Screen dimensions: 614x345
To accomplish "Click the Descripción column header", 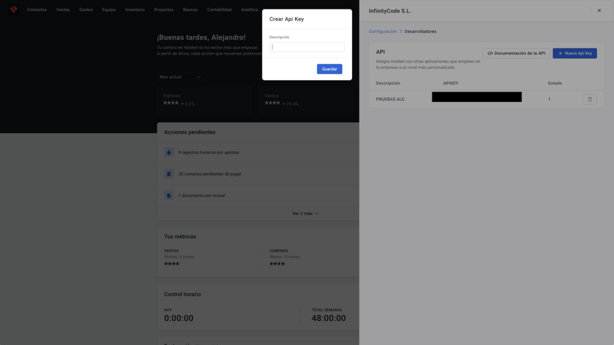I will click(x=388, y=83).
